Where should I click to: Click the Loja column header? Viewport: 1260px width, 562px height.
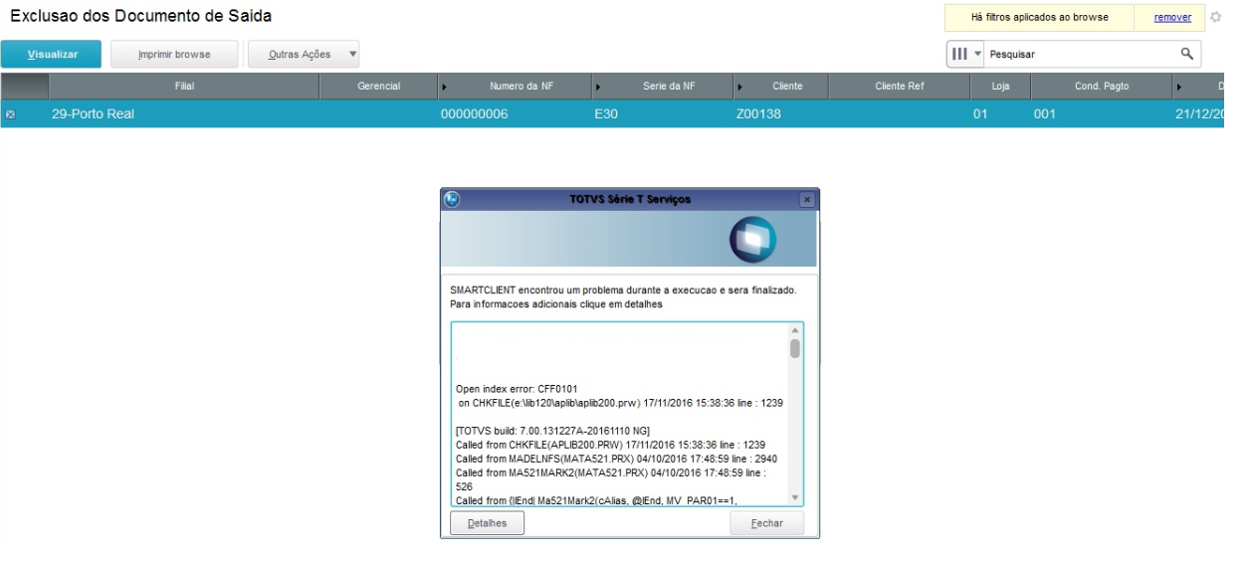pyautogui.click(x=1000, y=87)
